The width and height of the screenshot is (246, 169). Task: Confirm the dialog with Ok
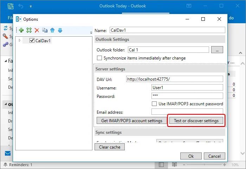(x=191, y=156)
